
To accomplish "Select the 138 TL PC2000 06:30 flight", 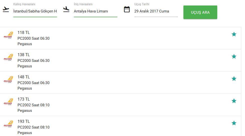I will click(120, 60).
